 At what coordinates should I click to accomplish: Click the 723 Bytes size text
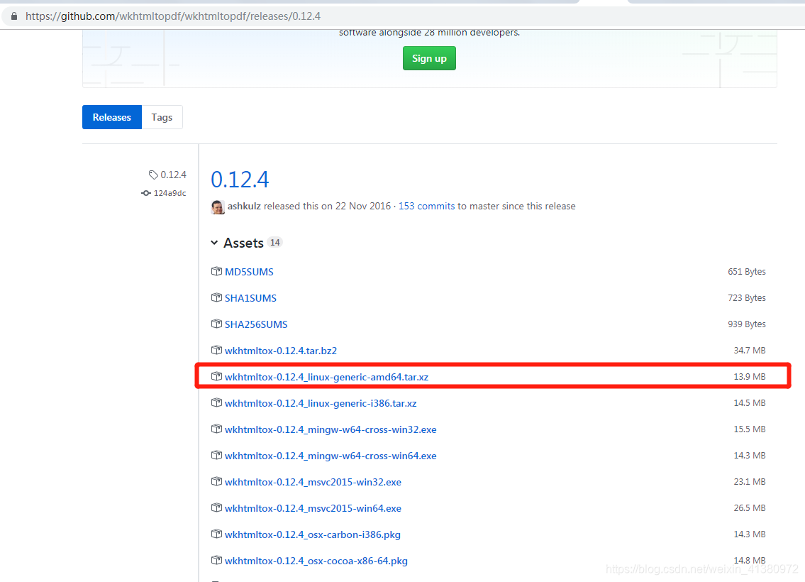[x=746, y=298]
